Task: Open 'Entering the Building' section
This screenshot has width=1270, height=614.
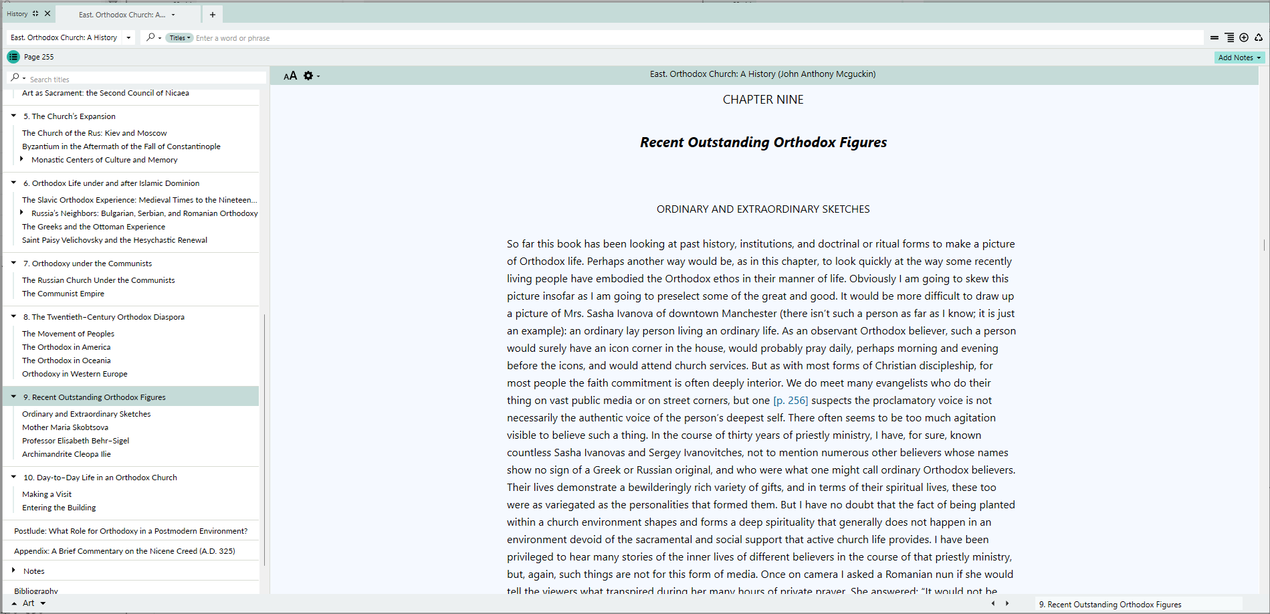Action: [x=59, y=508]
